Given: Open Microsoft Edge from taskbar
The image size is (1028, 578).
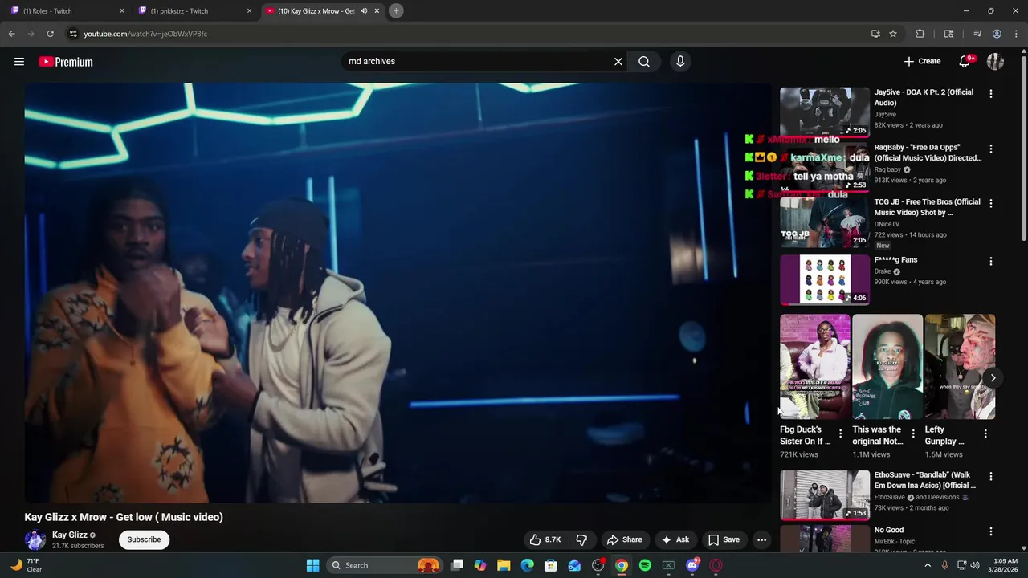Looking at the screenshot, I should click(527, 565).
